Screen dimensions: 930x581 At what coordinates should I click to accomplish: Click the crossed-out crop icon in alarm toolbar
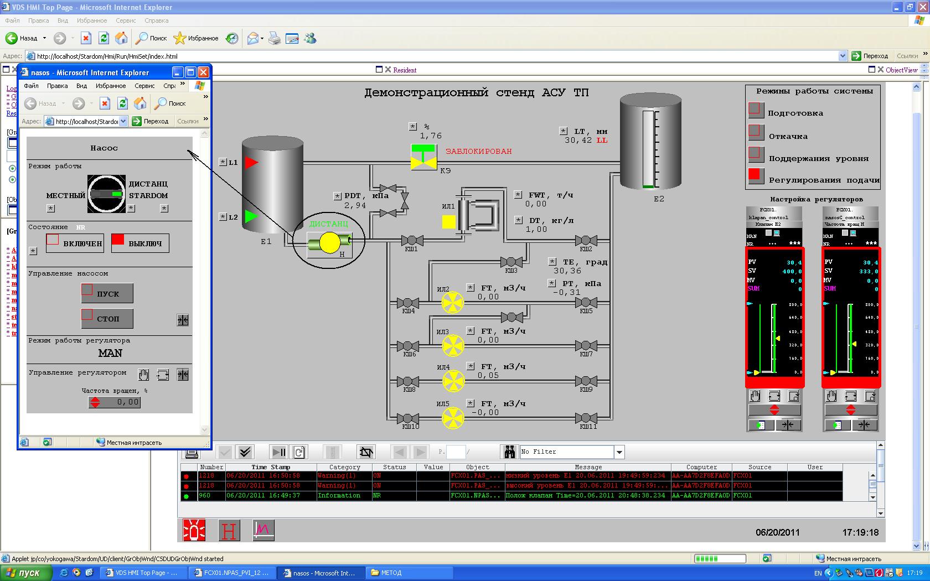pyautogui.click(x=366, y=452)
